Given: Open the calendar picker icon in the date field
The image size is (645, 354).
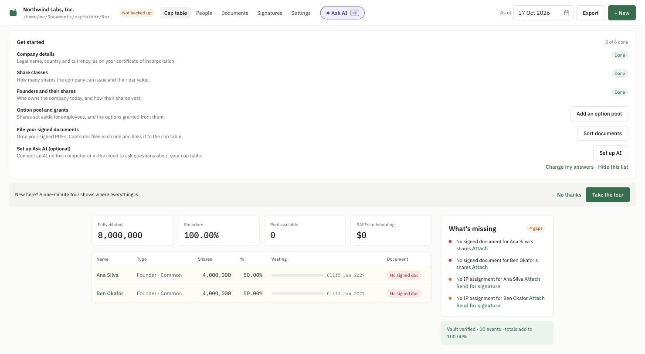Looking at the screenshot, I should pyautogui.click(x=567, y=13).
